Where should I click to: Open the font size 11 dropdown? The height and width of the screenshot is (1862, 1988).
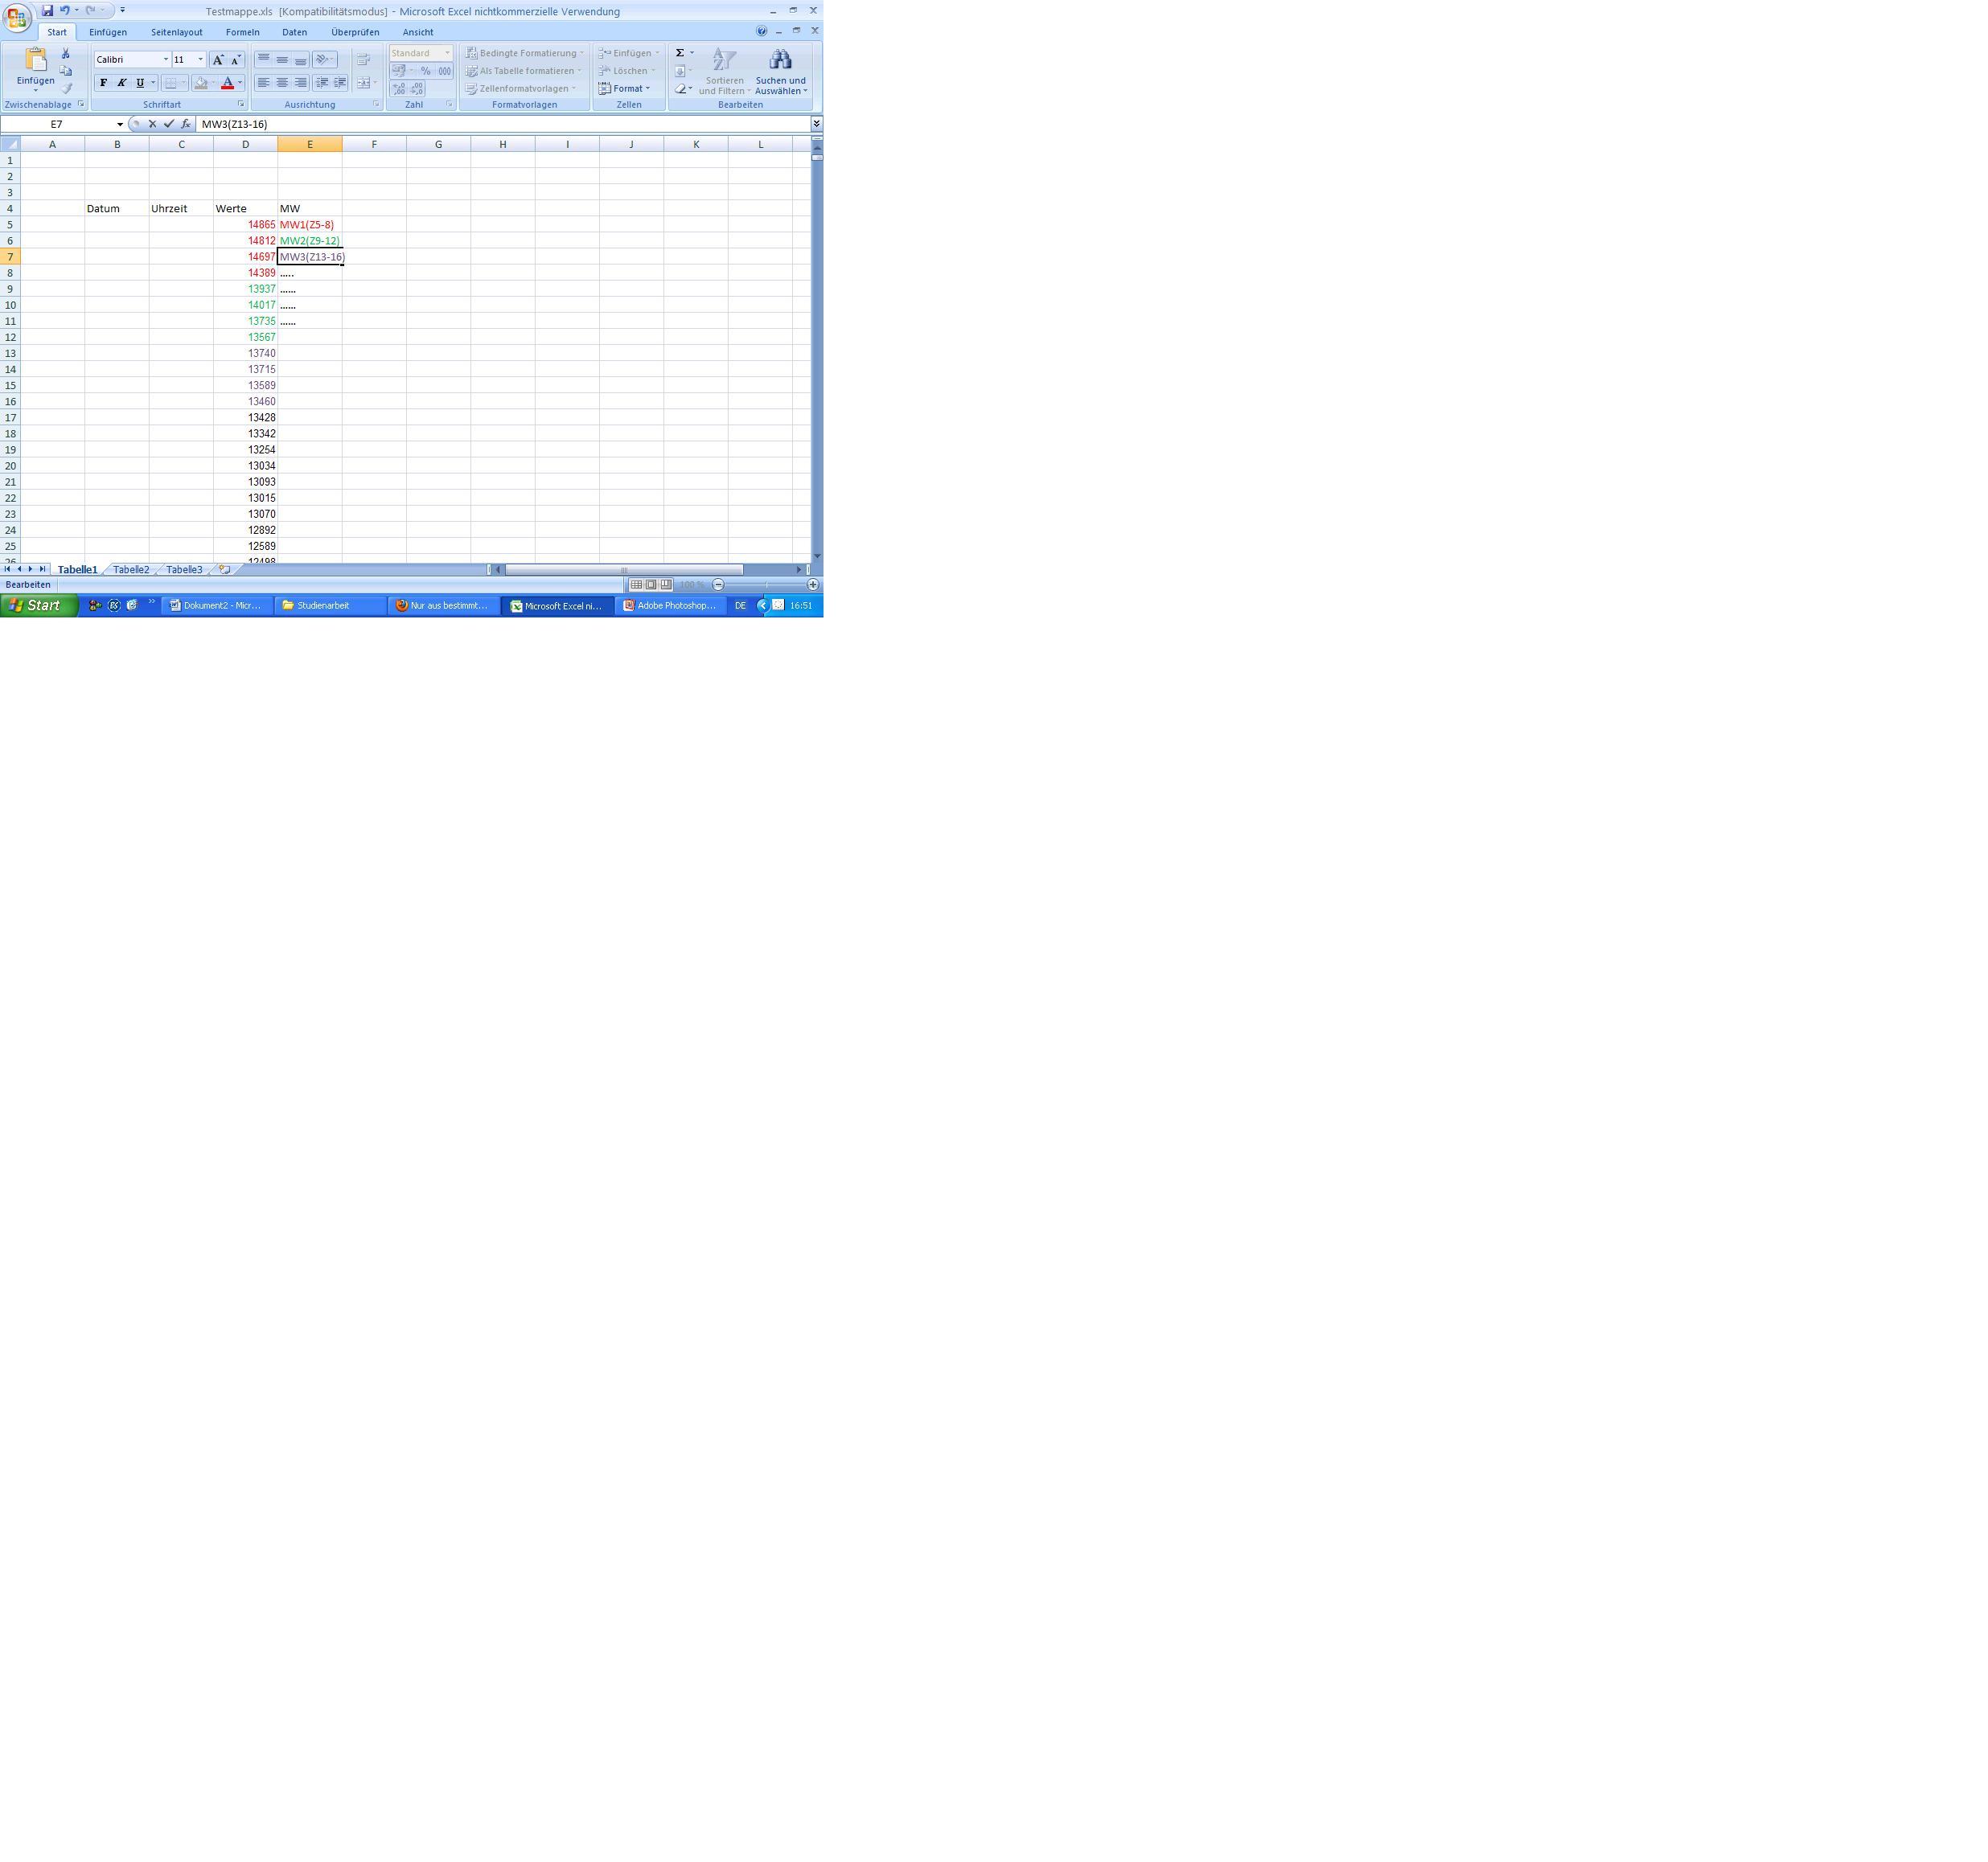pos(200,60)
